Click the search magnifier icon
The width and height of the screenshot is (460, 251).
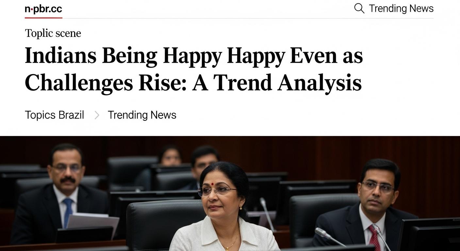(359, 8)
